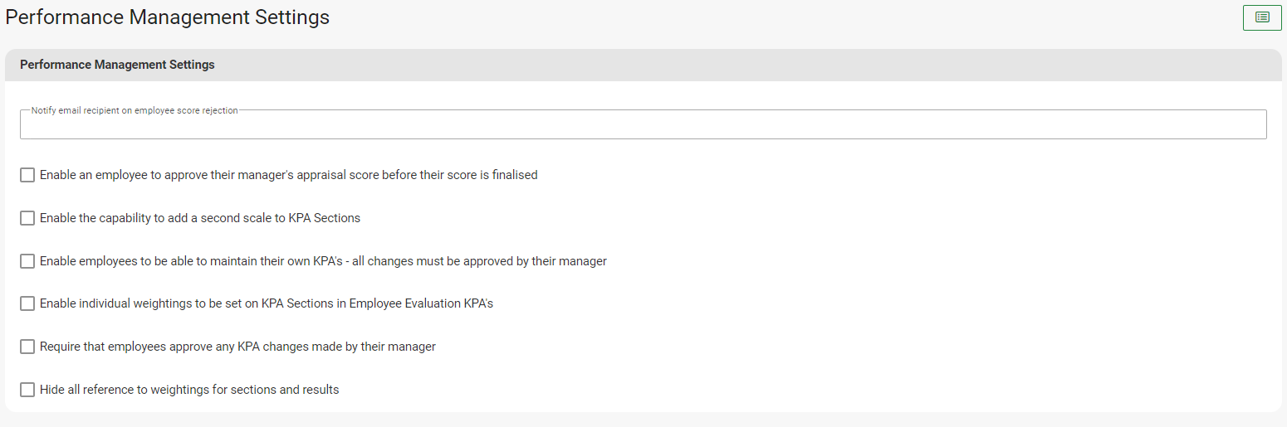Click the Notify email recipient input field

pyautogui.click(x=643, y=125)
